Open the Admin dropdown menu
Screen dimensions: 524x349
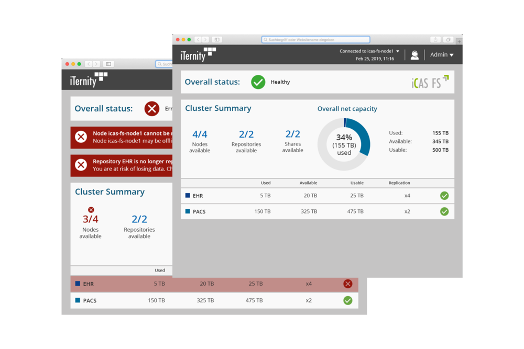pos(442,54)
